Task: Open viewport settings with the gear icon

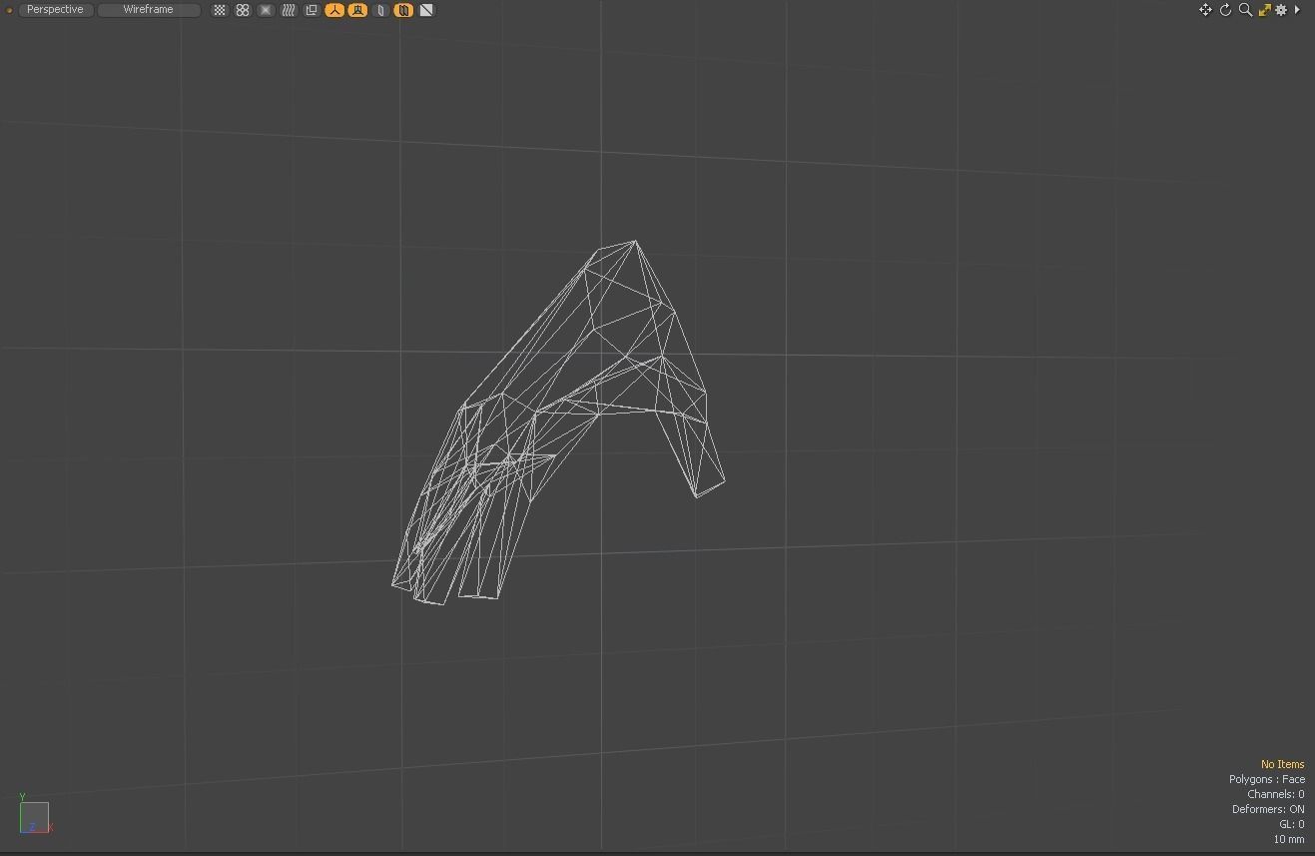Action: [1281, 10]
